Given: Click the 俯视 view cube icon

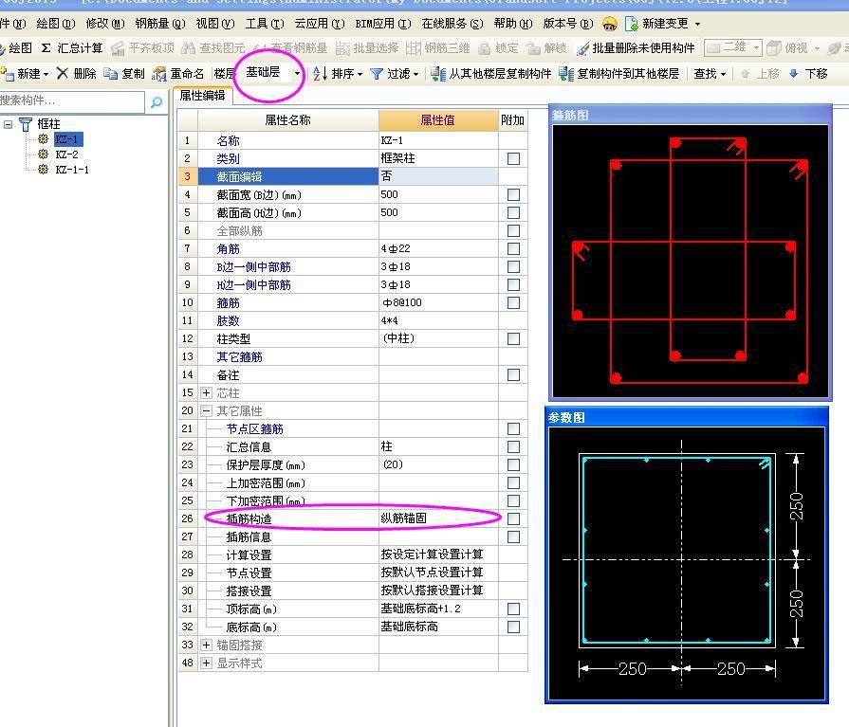Looking at the screenshot, I should click(774, 48).
